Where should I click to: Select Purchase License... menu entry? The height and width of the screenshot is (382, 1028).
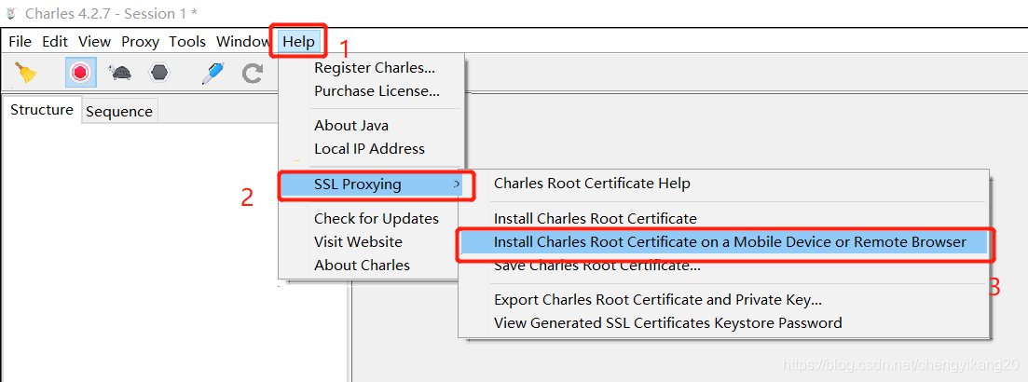pyautogui.click(x=377, y=91)
